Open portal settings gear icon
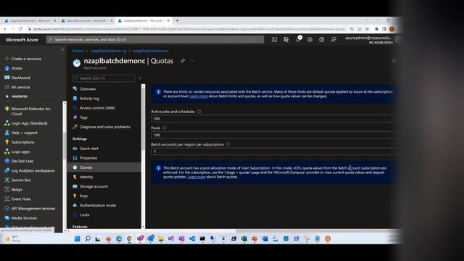This screenshot has width=464, height=261. pyautogui.click(x=310, y=40)
